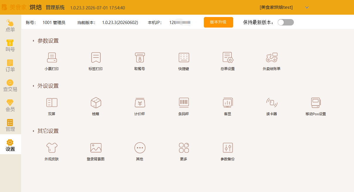Go to the 点单 ordering sidebar tab
This screenshot has height=192, width=354.
tap(10, 26)
